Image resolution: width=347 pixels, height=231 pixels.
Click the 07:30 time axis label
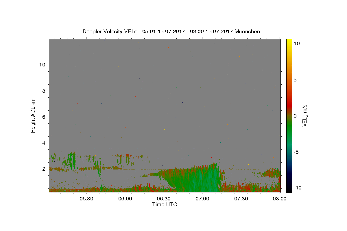click(x=241, y=199)
